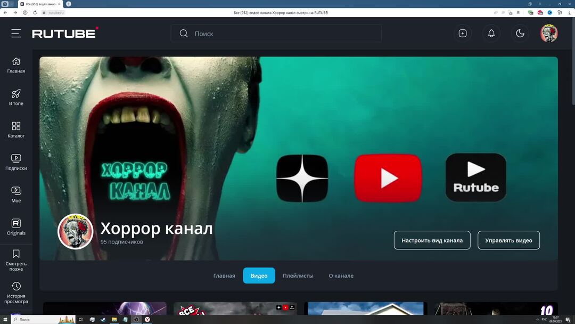Open a new browser tab
This screenshot has width=575, height=324.
pyautogui.click(x=69, y=4)
